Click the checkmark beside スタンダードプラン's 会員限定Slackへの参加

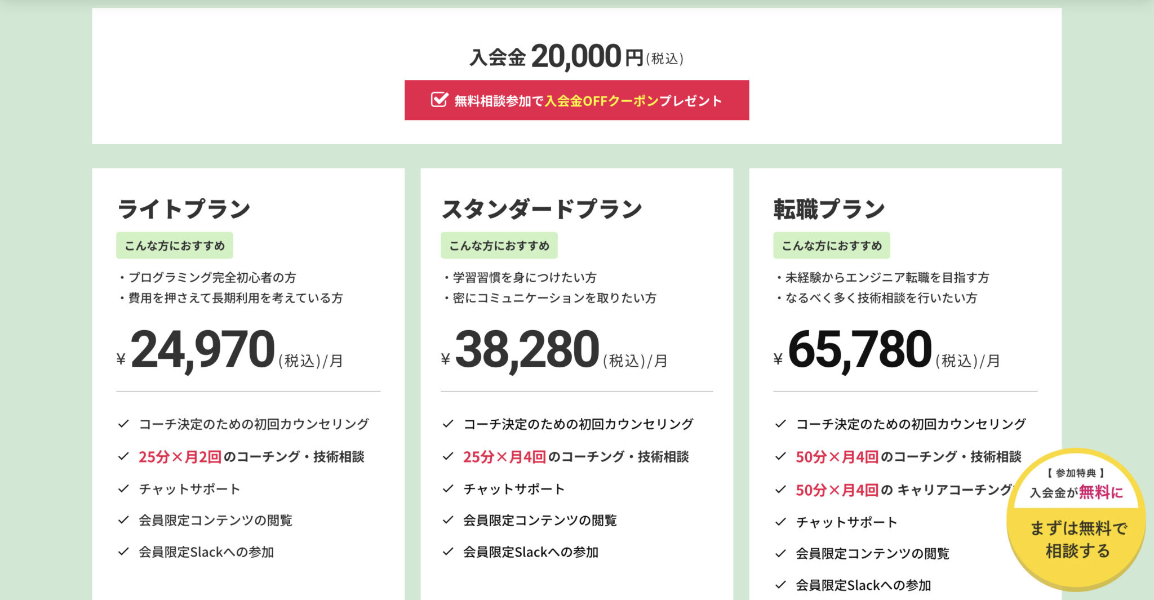tap(449, 552)
